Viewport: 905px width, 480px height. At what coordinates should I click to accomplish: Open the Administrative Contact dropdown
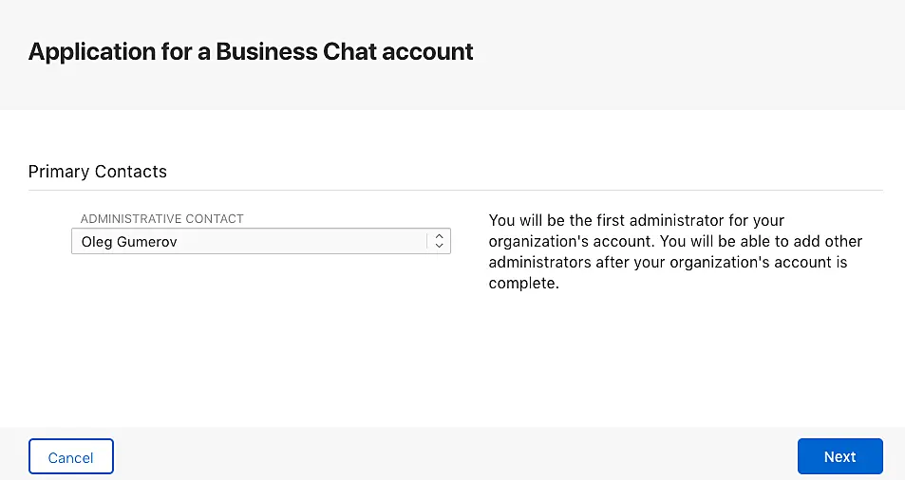[x=260, y=241]
